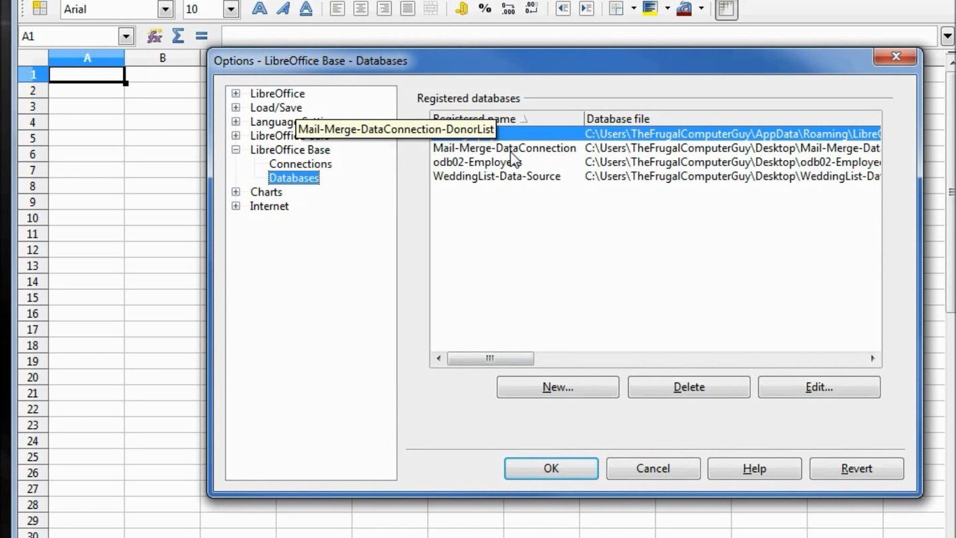This screenshot has width=956, height=538.
Task: Click the Edit... button
Action: (x=819, y=387)
